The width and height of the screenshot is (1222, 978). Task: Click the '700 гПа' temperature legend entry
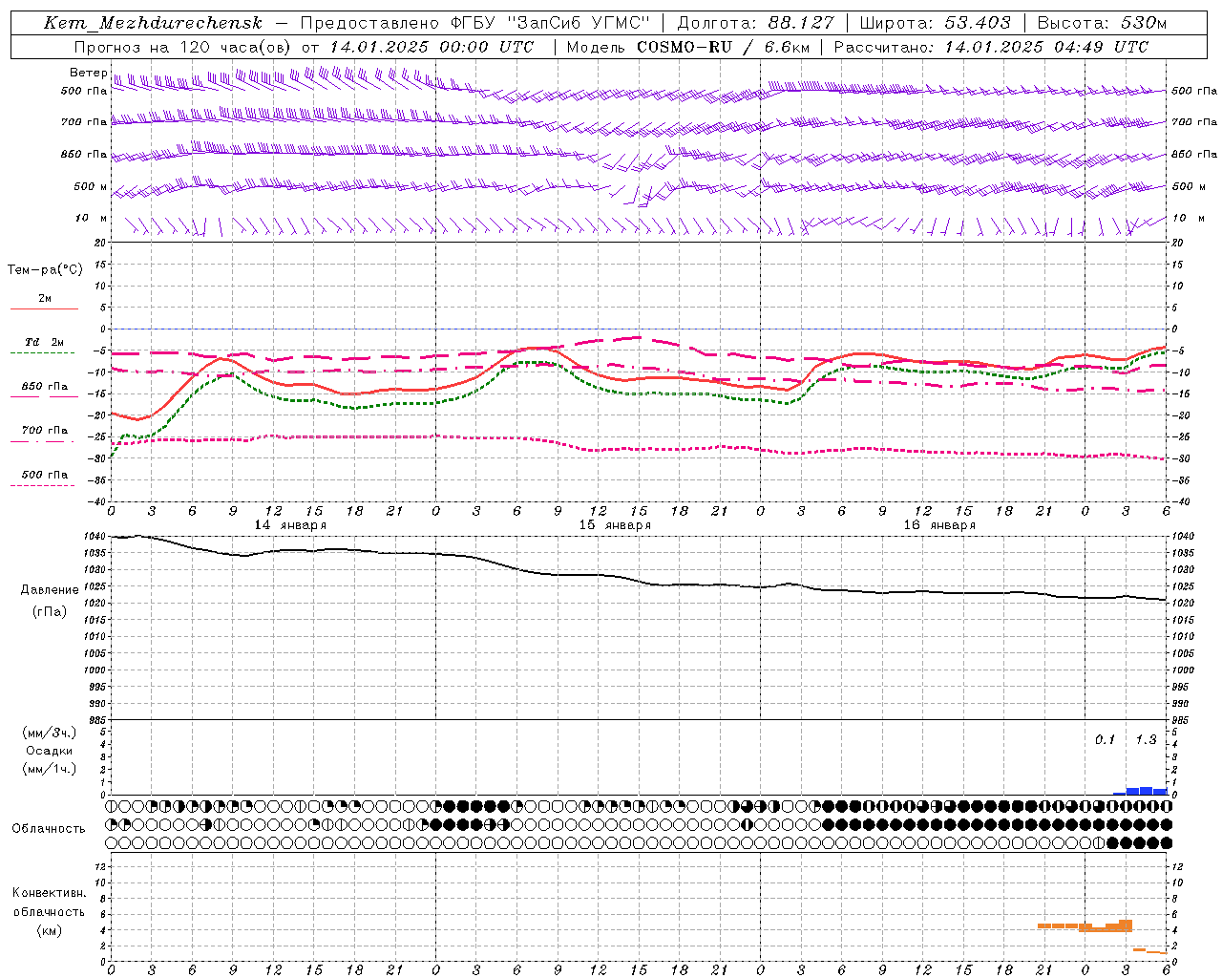point(44,431)
